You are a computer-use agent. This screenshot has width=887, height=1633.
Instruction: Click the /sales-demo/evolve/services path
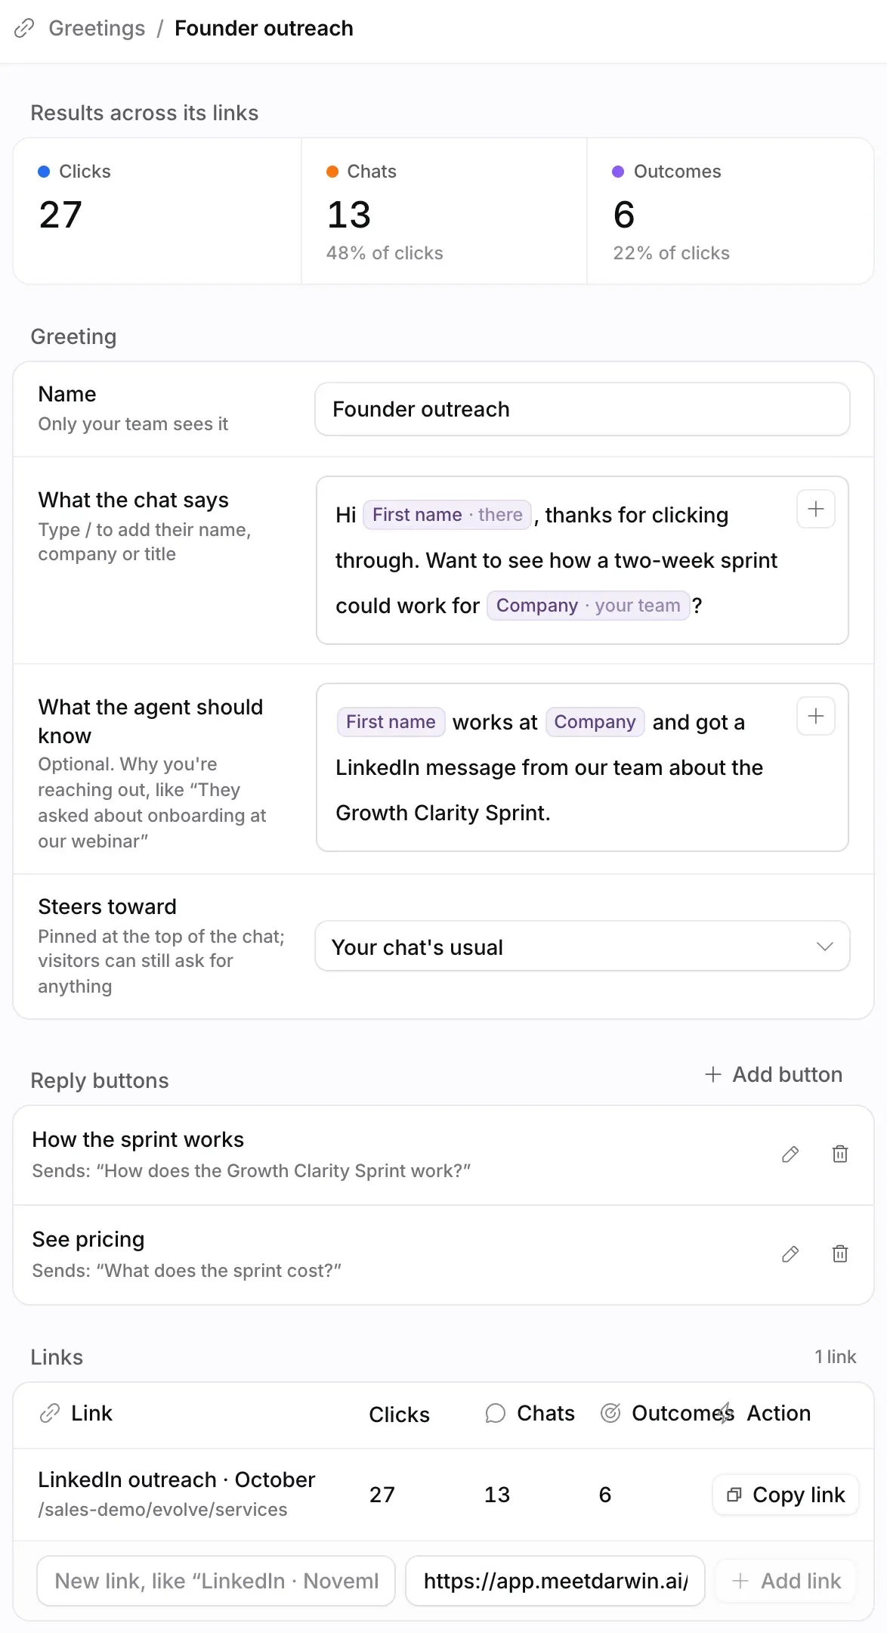162,1509
